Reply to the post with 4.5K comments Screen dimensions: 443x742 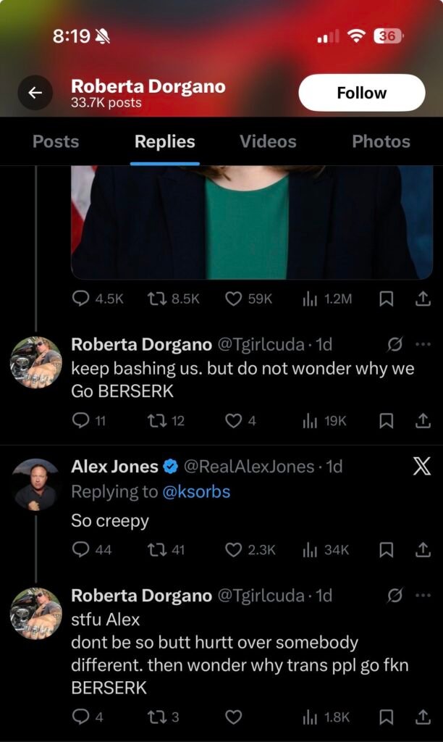(82, 299)
